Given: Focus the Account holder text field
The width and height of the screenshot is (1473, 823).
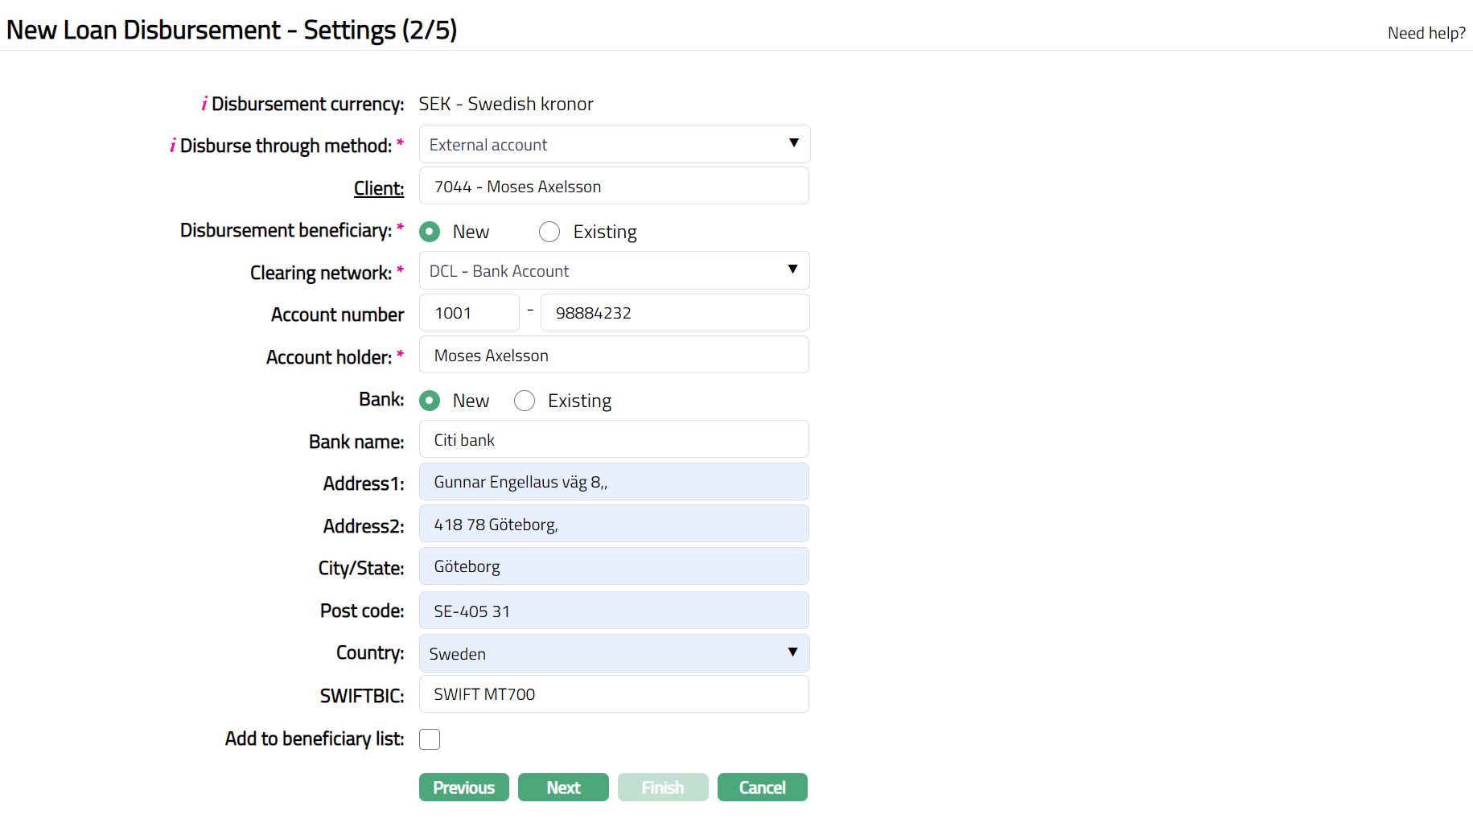Looking at the screenshot, I should pos(614,356).
